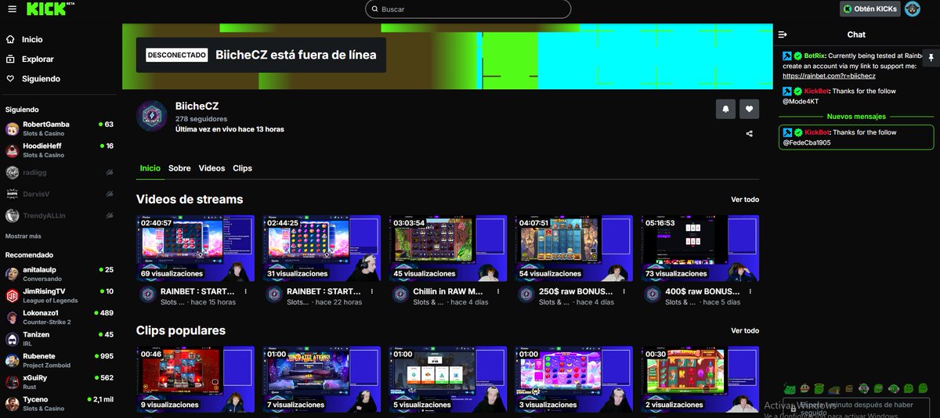Open options menu for 250$ raw BONUS video

(x=624, y=291)
